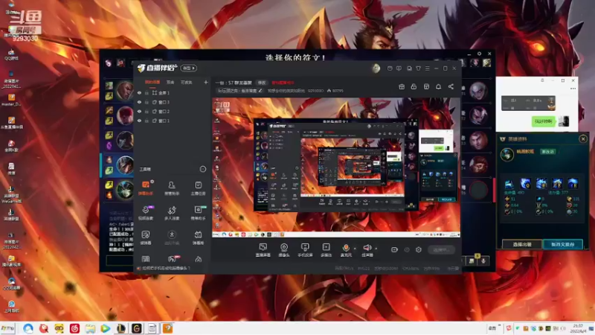The height and width of the screenshot is (335, 595).
Task: Close the 英雄资料 hero info panel
Action: pyautogui.click(x=583, y=138)
